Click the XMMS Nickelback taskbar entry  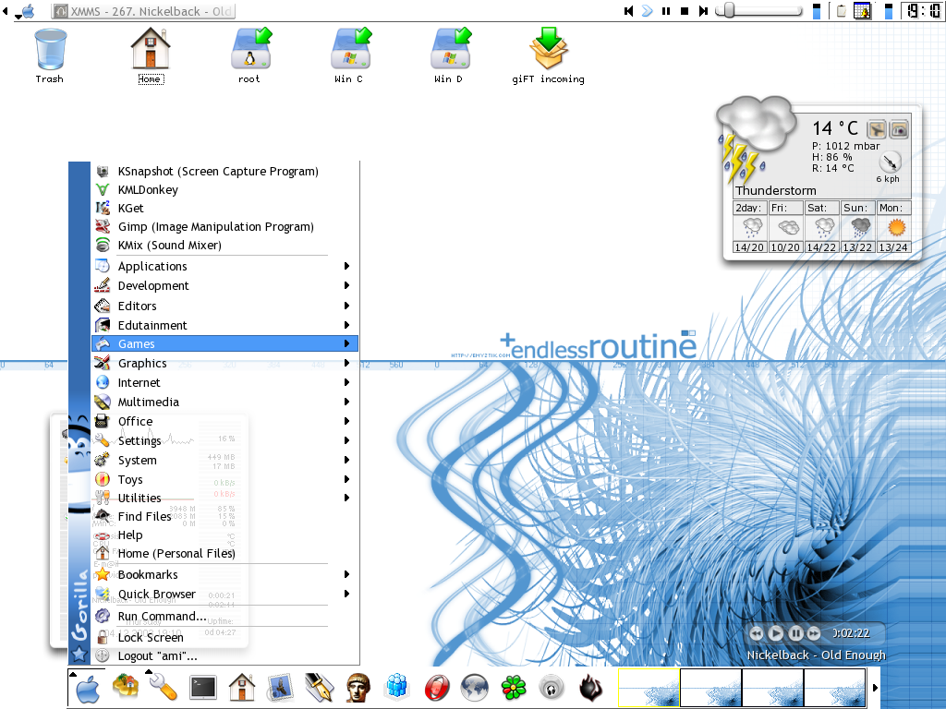click(143, 11)
